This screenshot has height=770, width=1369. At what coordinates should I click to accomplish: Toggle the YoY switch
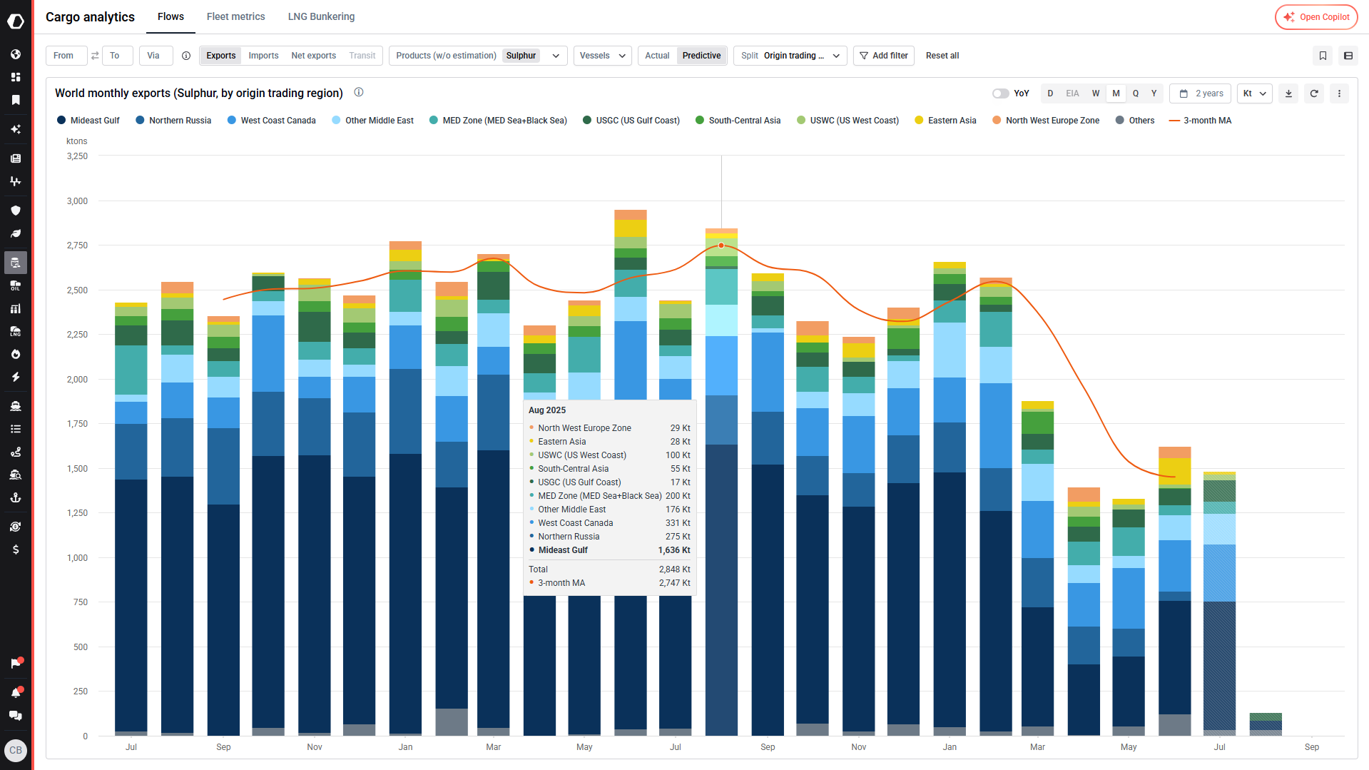(1000, 93)
